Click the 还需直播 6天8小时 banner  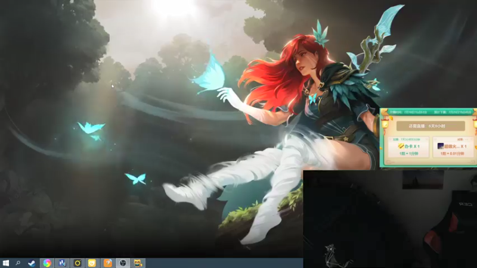(x=430, y=126)
